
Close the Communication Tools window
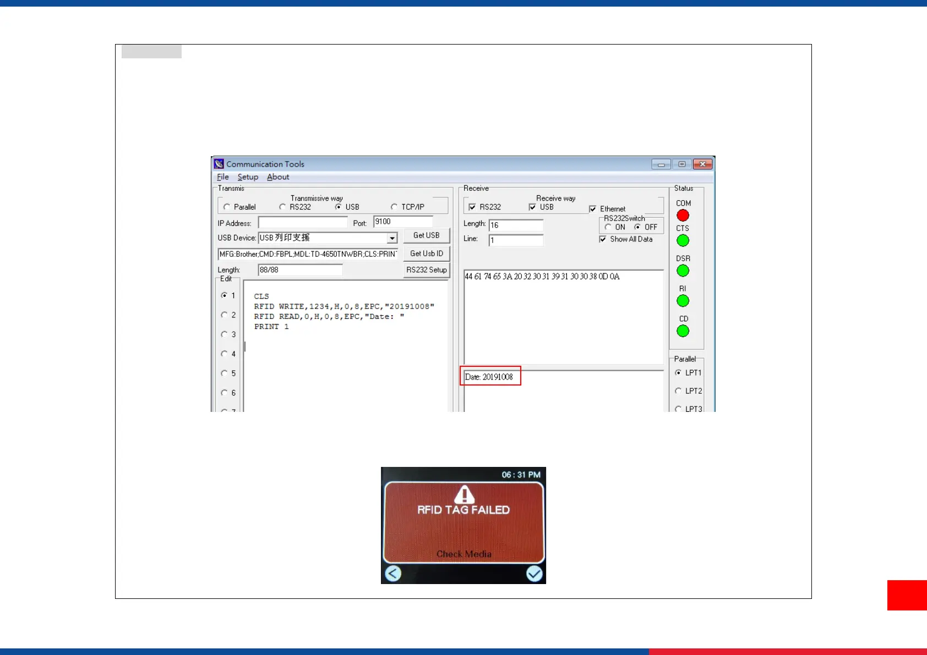point(703,164)
